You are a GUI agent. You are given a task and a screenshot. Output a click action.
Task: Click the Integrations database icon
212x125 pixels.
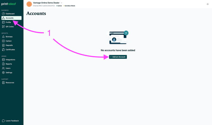[3, 60]
